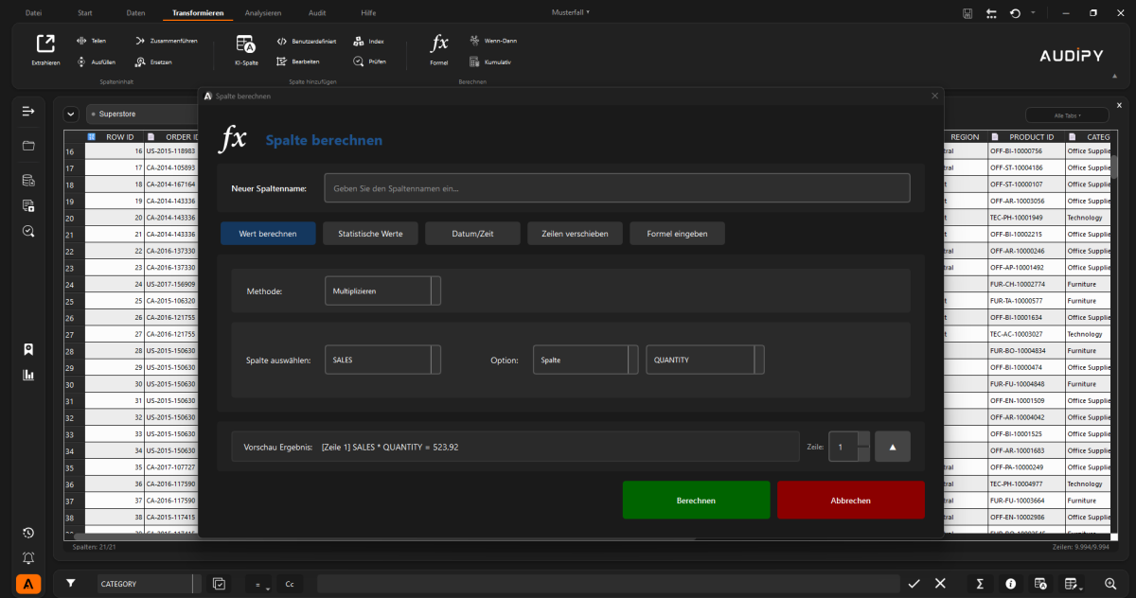Click the red Abbrechen button
This screenshot has height=598, width=1136.
(x=850, y=501)
